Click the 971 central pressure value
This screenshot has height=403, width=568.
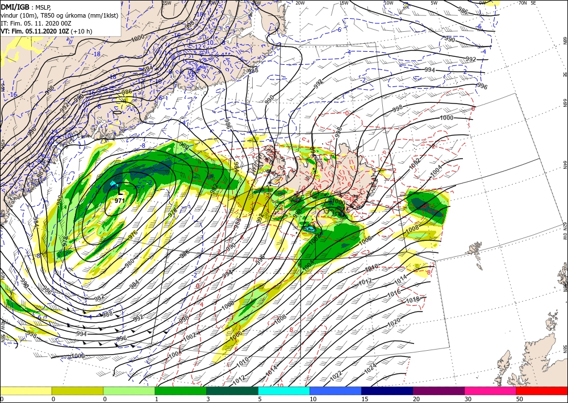click(x=119, y=201)
